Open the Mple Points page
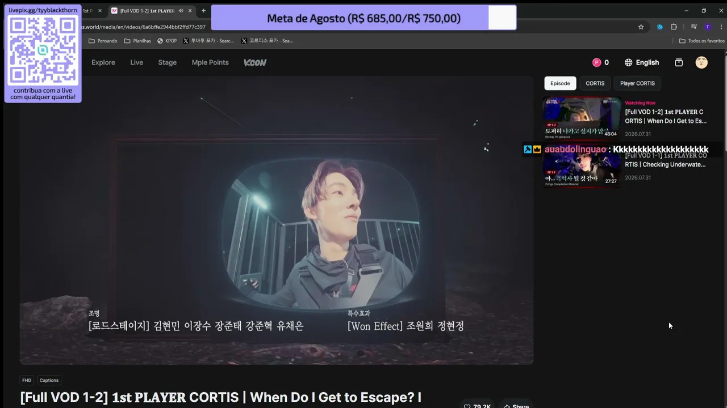This screenshot has width=727, height=408. coord(210,62)
